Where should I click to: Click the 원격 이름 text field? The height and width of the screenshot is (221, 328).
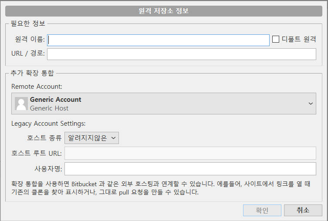pos(158,40)
